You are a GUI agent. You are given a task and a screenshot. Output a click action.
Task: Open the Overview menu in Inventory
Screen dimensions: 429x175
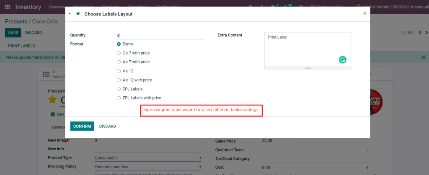tap(57, 7)
